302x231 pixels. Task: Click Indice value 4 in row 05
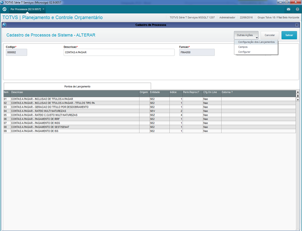(x=176, y=115)
